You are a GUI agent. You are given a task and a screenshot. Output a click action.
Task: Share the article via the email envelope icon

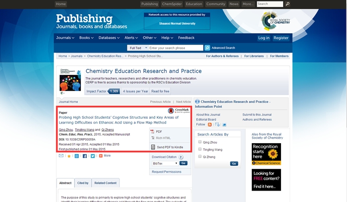pyautogui.click(x=61, y=156)
